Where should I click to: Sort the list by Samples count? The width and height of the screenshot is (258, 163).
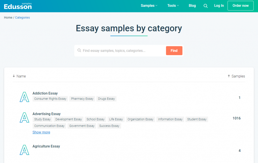pos(236,76)
